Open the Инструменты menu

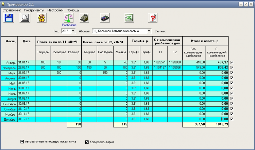coord(34,10)
